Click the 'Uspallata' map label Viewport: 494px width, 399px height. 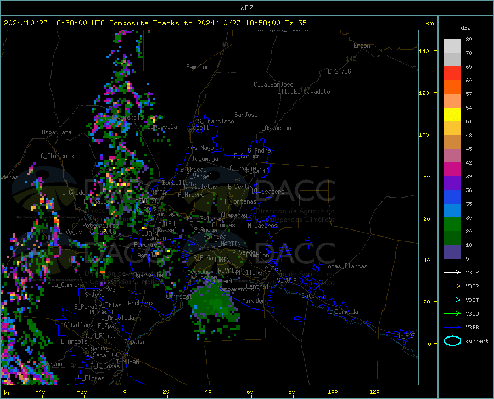tap(57, 132)
